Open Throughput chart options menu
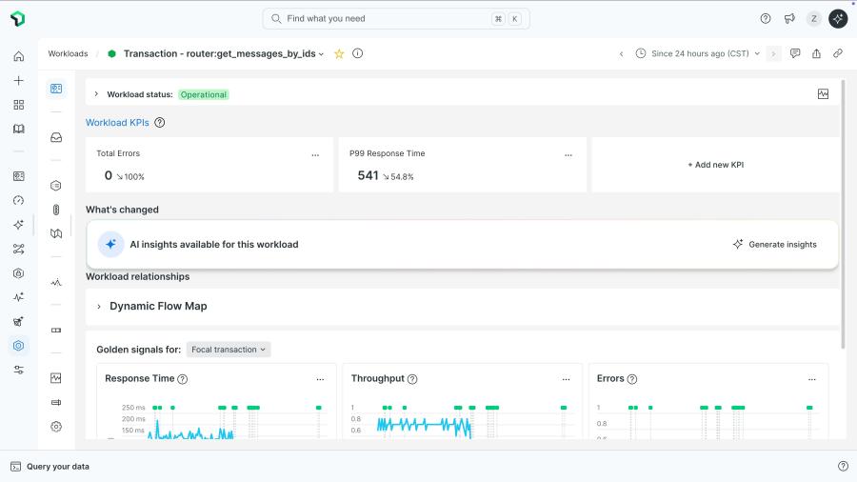The width and height of the screenshot is (857, 482). pos(567,379)
